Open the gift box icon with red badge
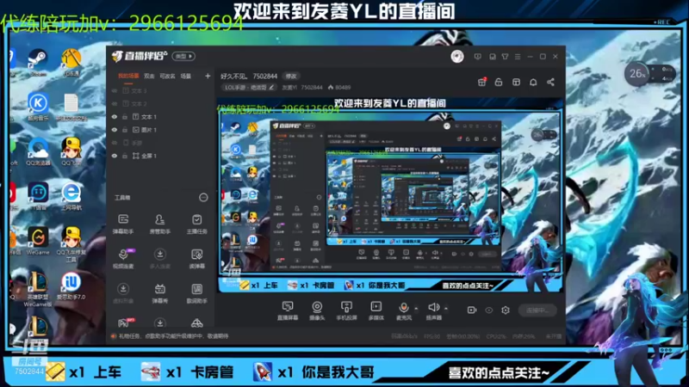The height and width of the screenshot is (387, 689). [482, 82]
